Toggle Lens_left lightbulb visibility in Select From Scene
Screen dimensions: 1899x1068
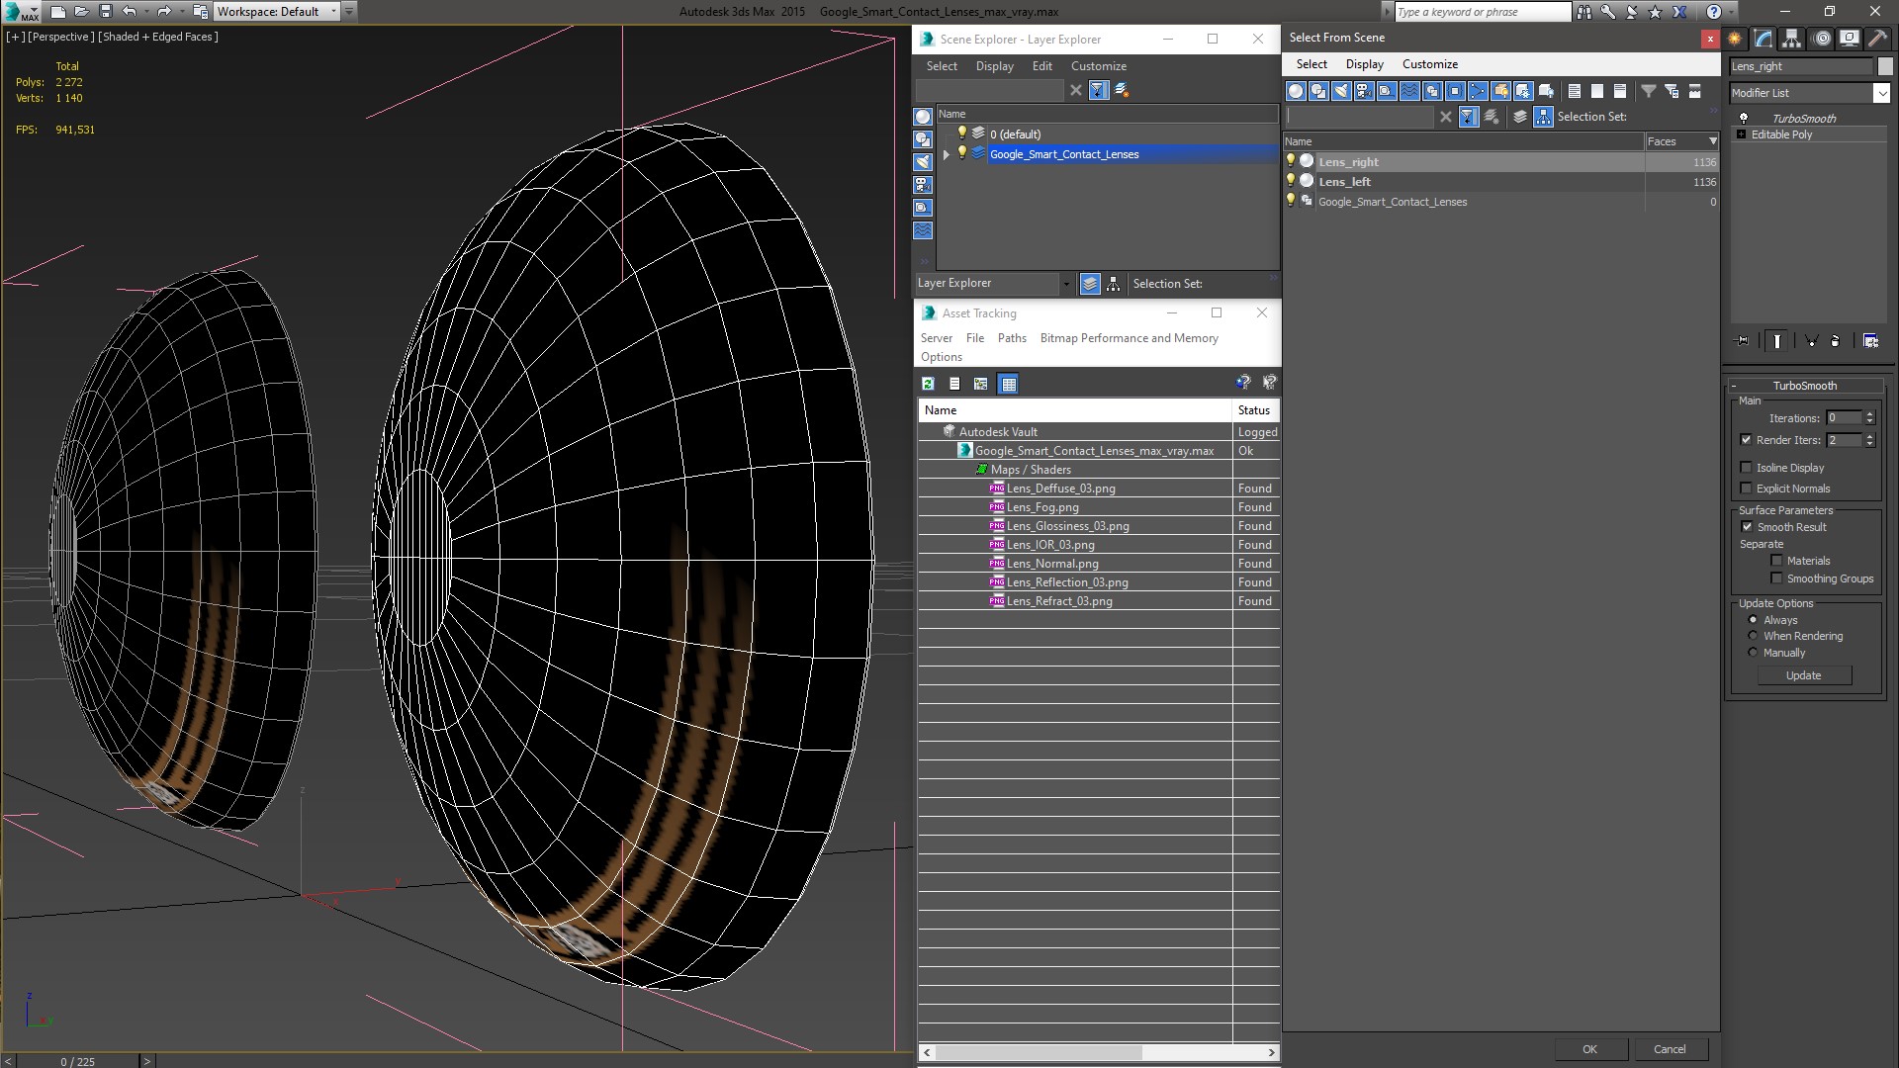coord(1290,181)
